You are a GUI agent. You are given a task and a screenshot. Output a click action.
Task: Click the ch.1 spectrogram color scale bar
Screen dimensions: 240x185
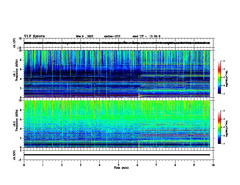(219, 77)
